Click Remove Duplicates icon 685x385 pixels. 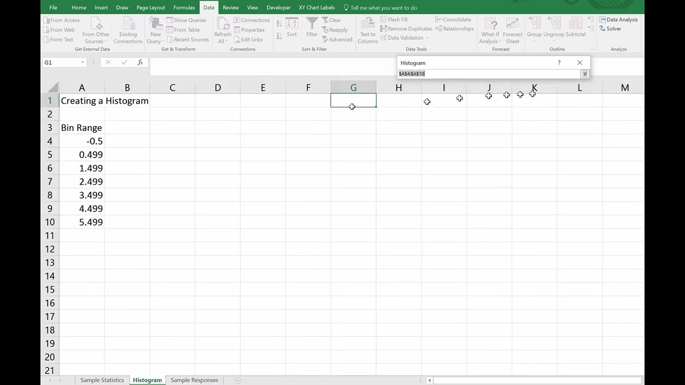click(x=384, y=29)
